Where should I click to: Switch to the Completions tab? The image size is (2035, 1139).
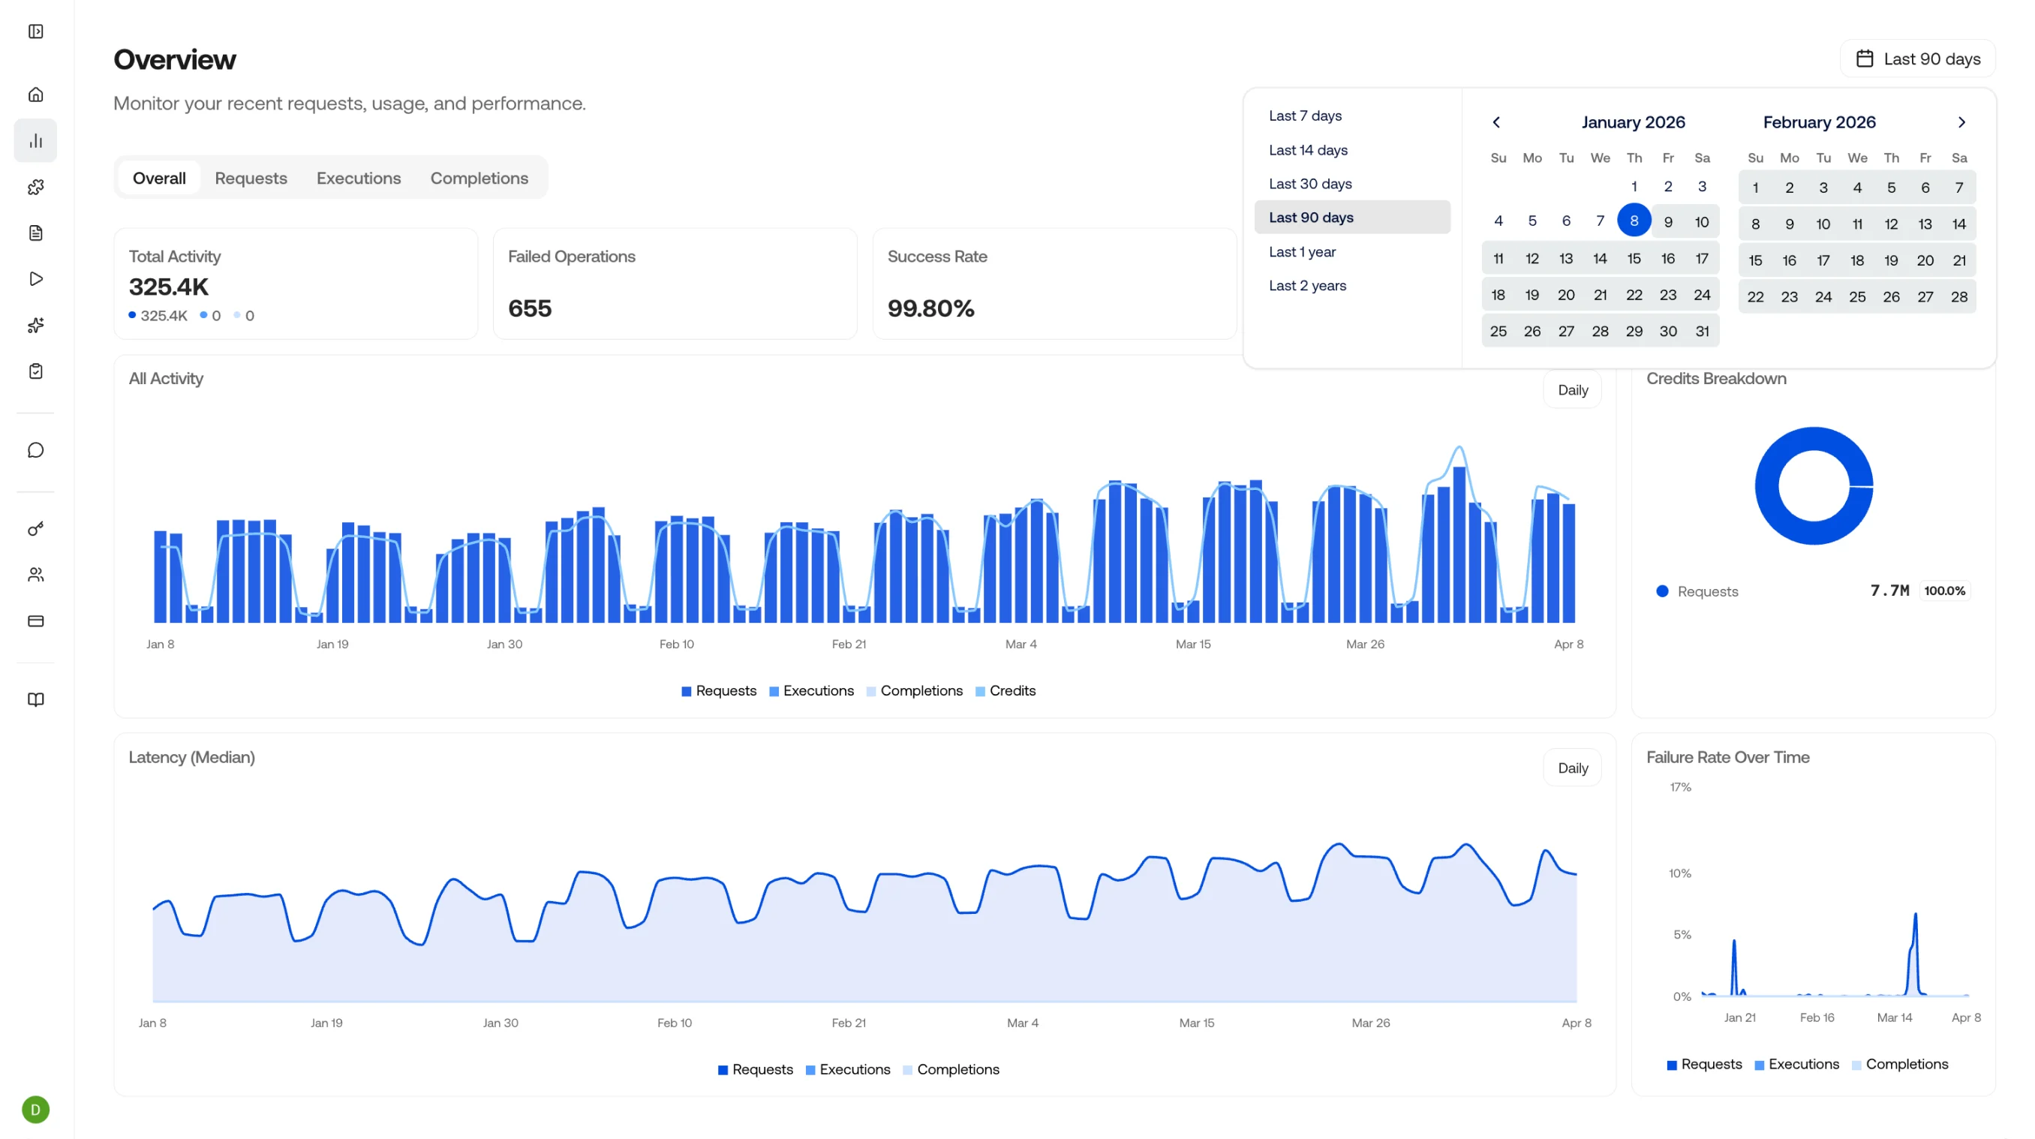pyautogui.click(x=479, y=179)
